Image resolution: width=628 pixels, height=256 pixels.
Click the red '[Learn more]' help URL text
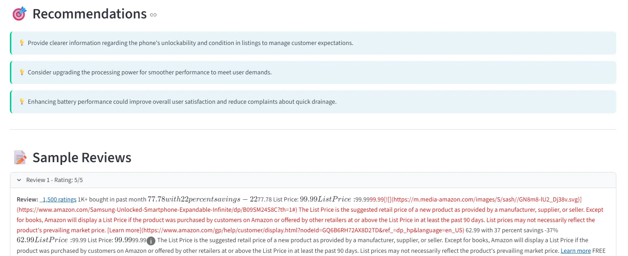285,230
